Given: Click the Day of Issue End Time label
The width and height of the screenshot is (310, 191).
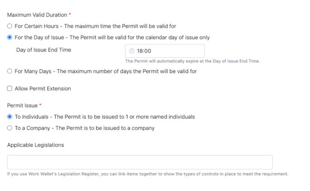Looking at the screenshot, I should (44, 50).
